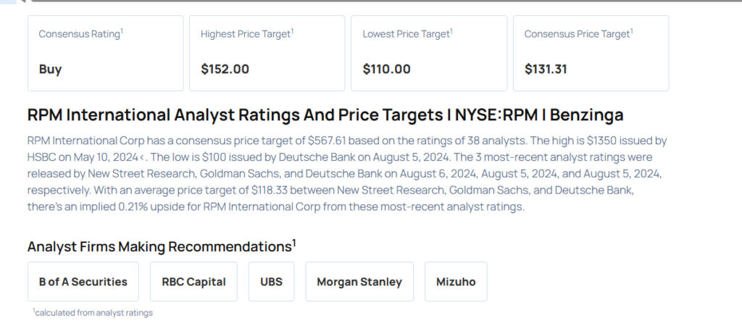Choose the UBS analyst firm button

pyautogui.click(x=272, y=282)
